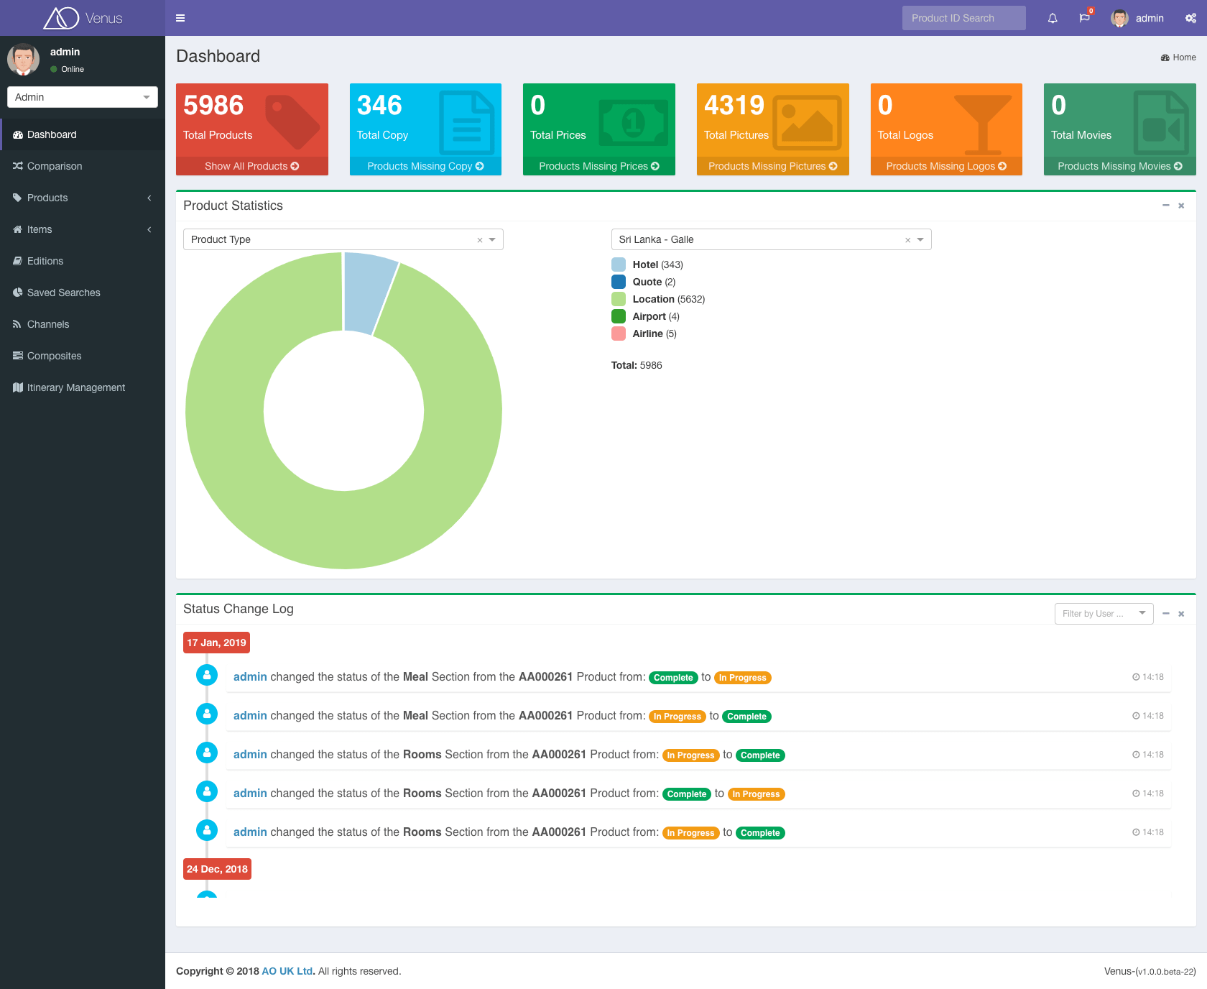Click the Location legend color swatch

[619, 299]
